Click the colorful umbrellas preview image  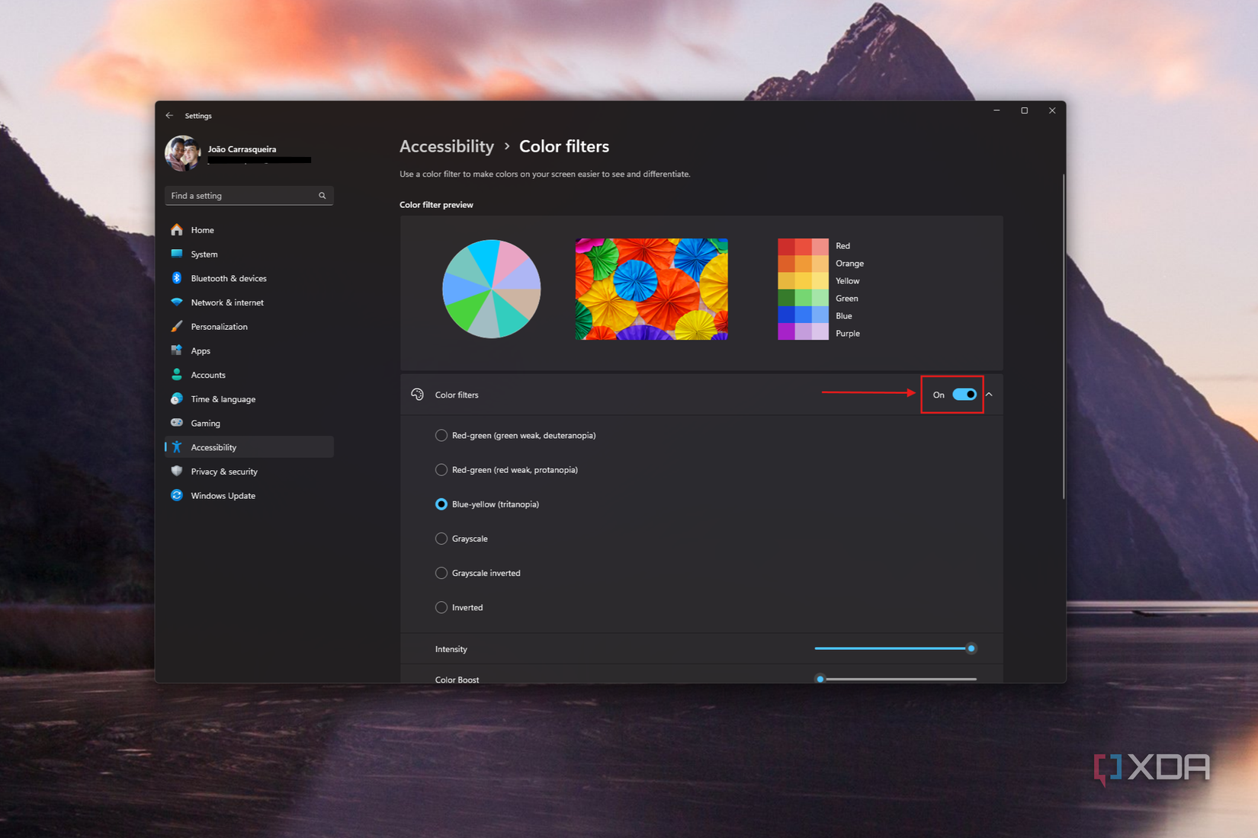click(651, 289)
